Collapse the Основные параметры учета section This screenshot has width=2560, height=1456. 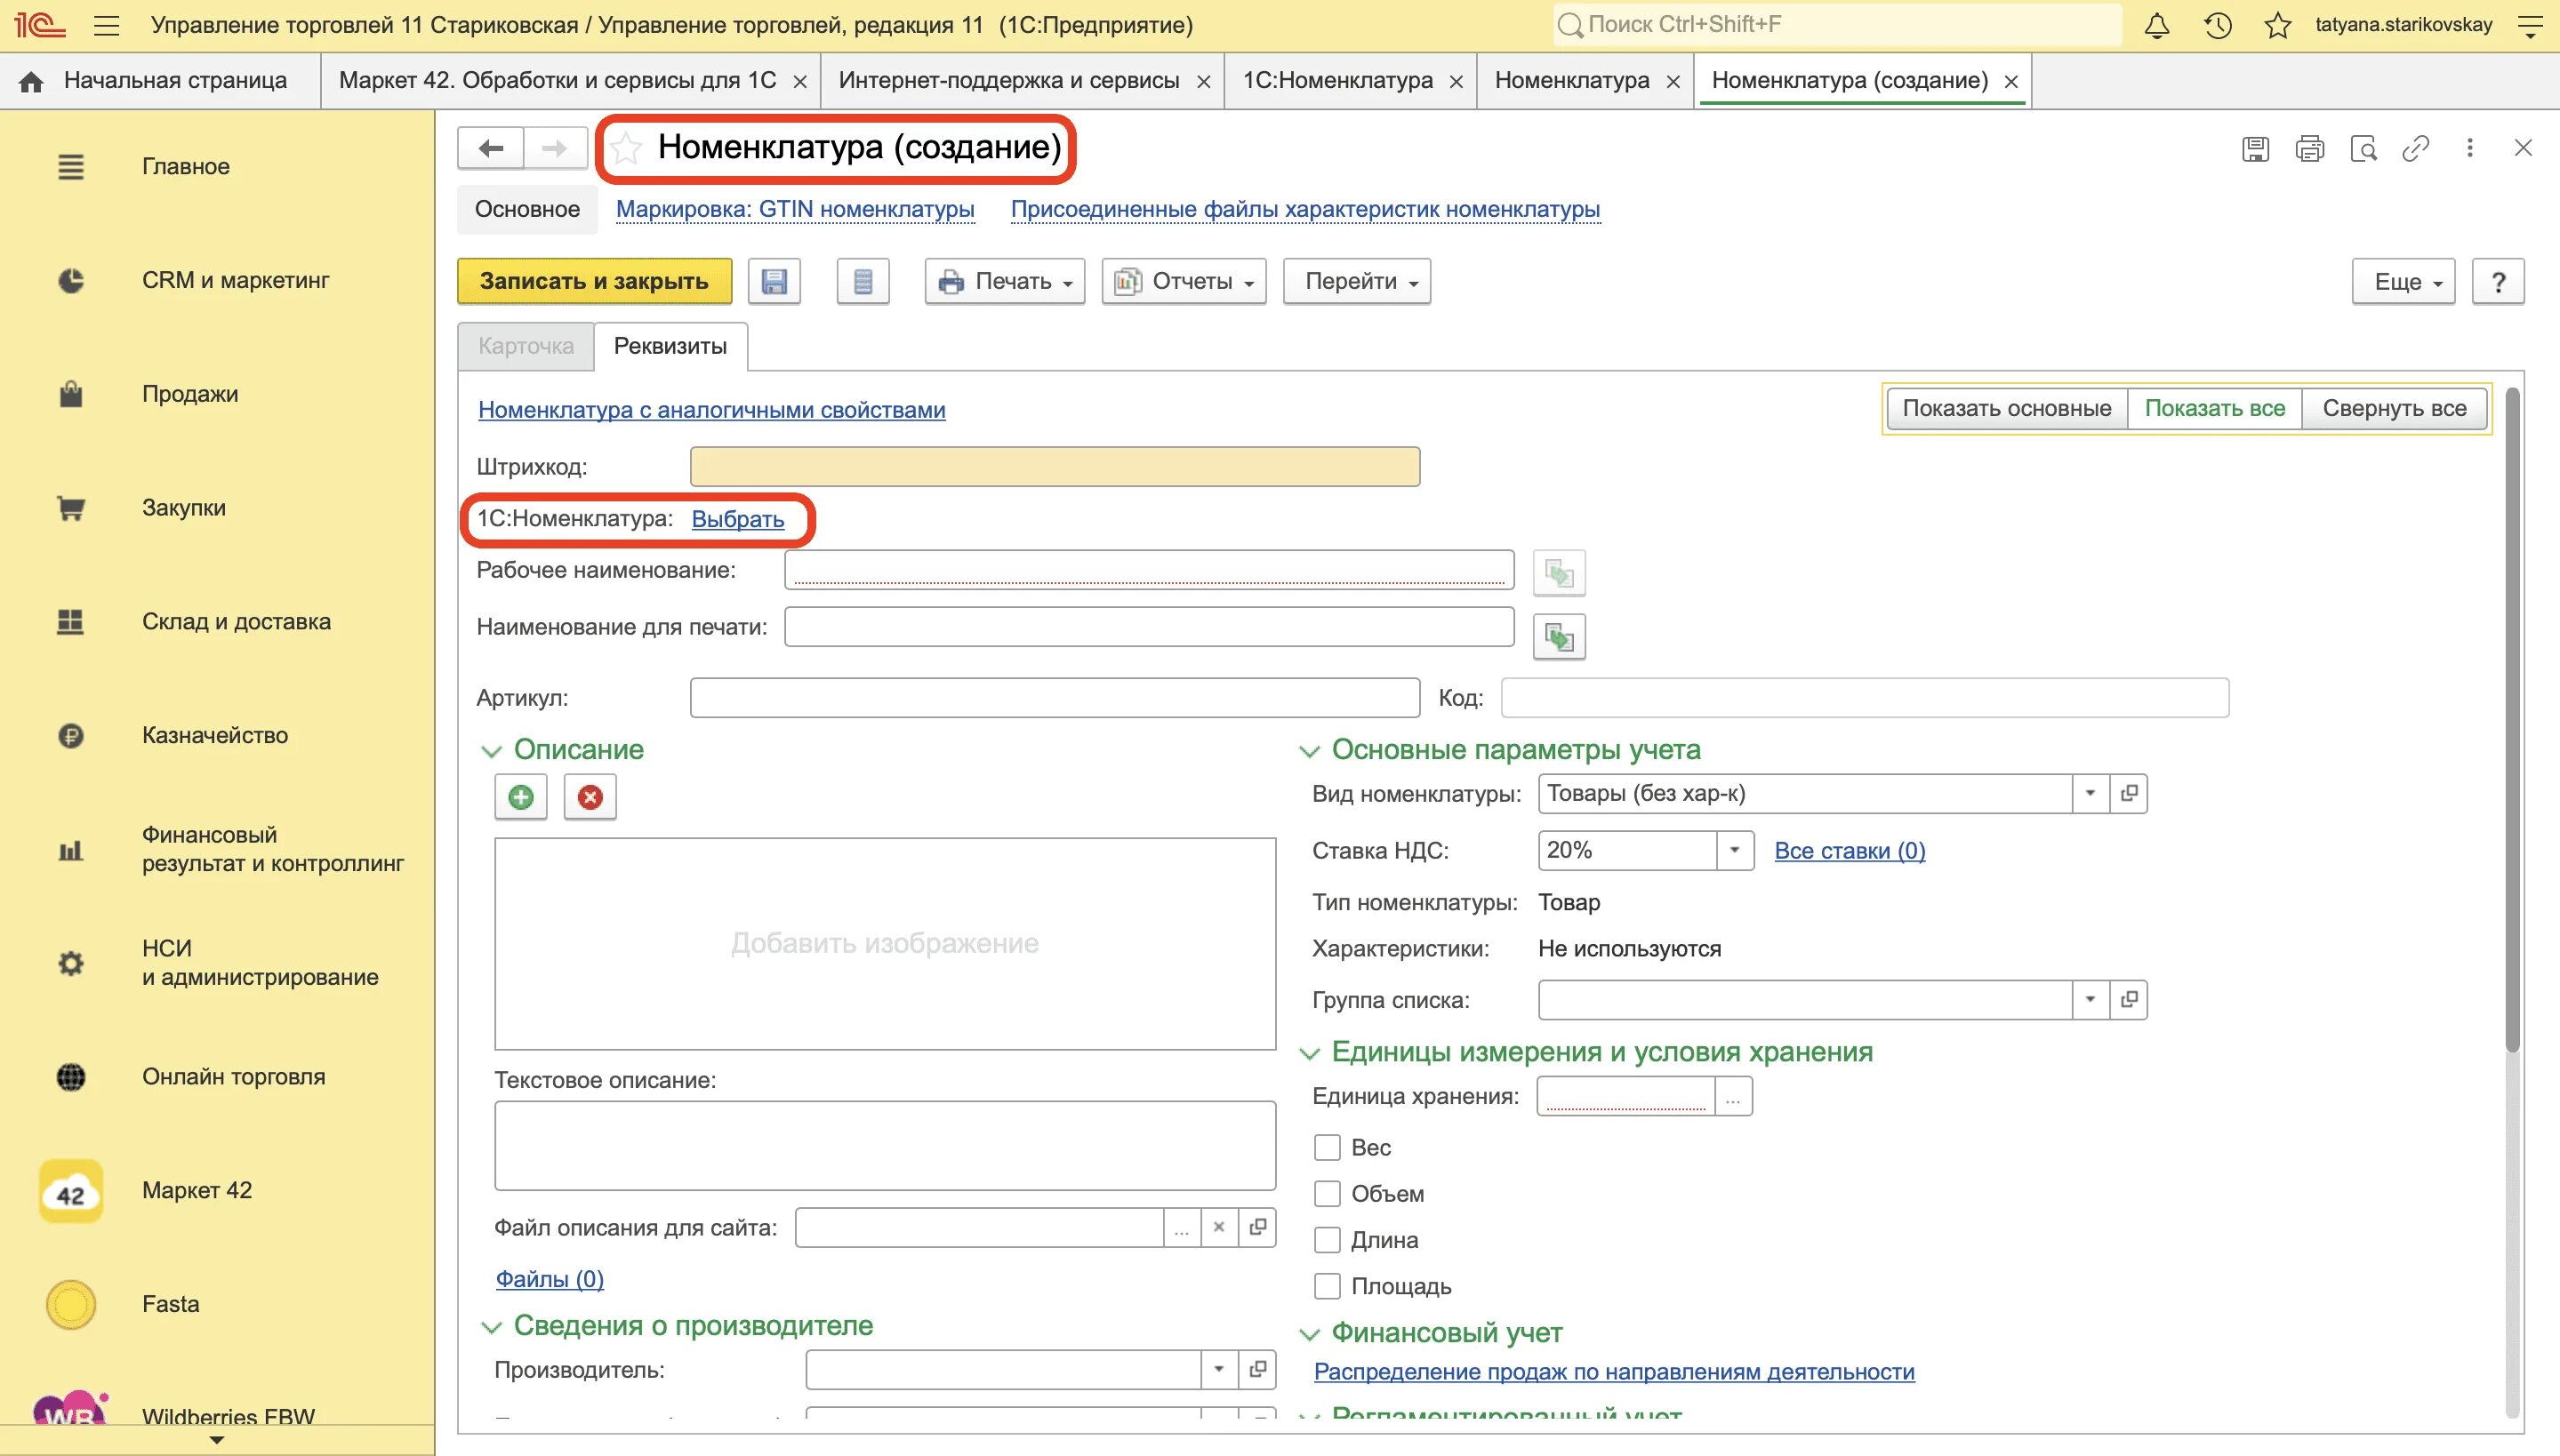[x=1309, y=751]
